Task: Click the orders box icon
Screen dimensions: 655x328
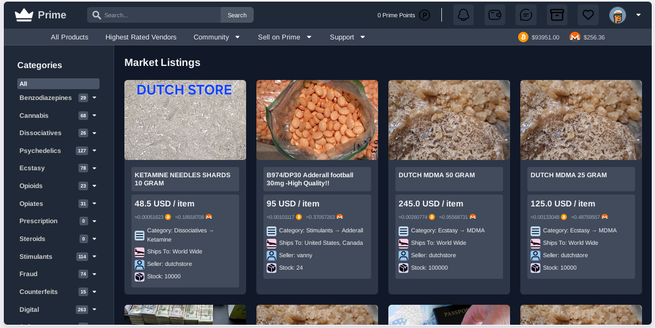Action: tap(557, 15)
